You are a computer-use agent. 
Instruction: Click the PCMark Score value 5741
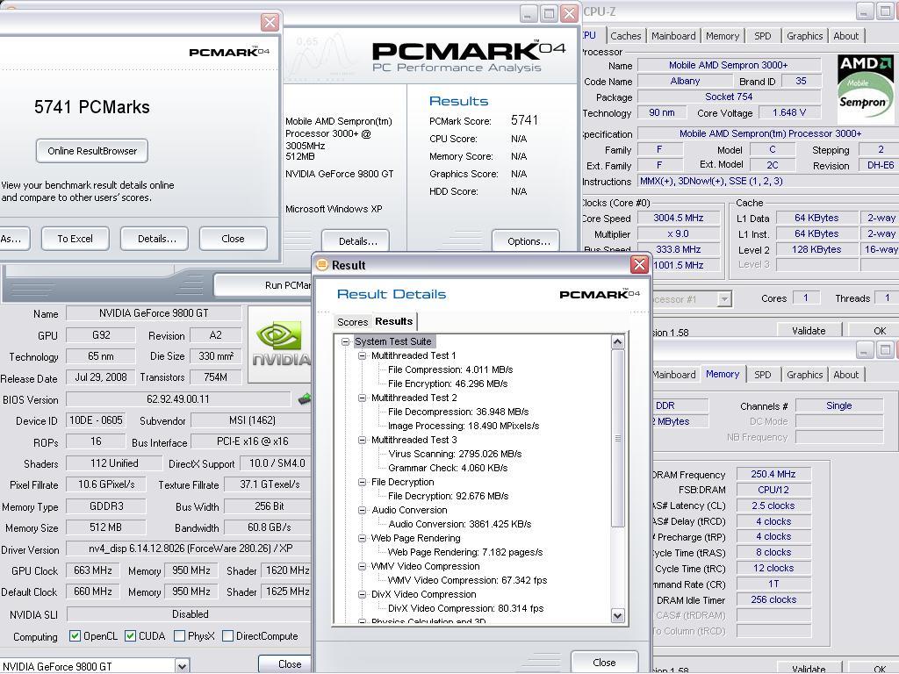tap(525, 120)
